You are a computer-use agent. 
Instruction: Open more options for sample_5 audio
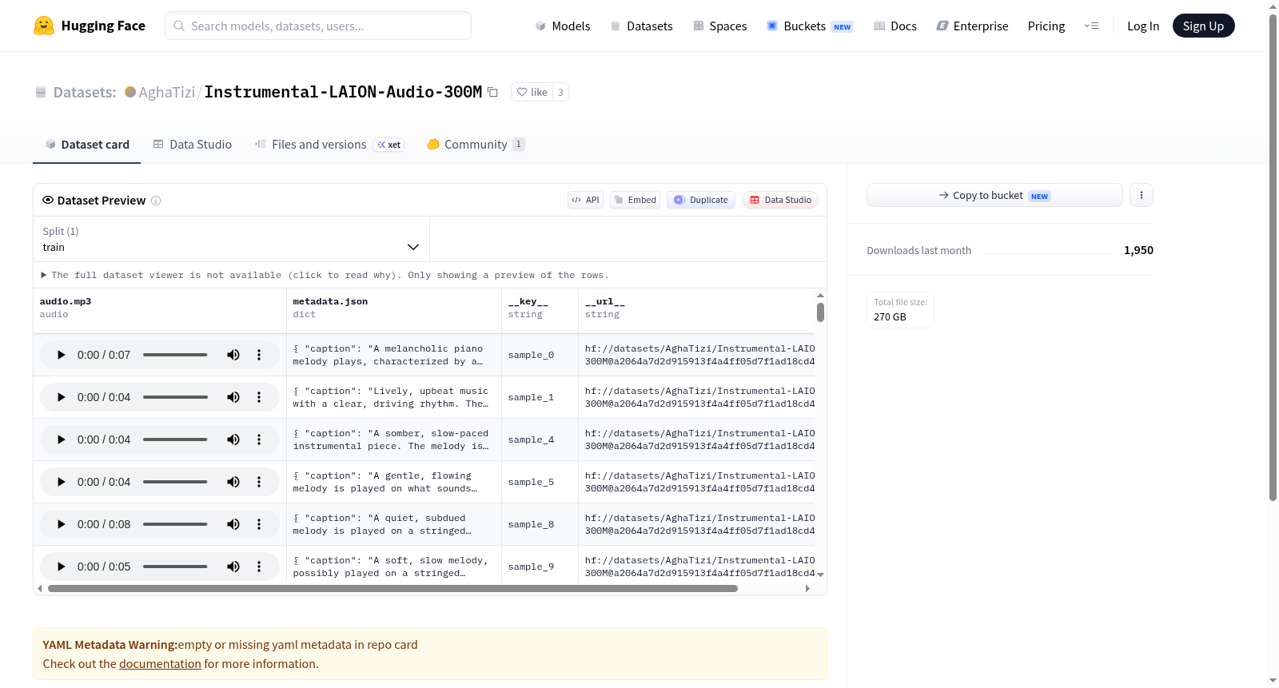tap(259, 482)
